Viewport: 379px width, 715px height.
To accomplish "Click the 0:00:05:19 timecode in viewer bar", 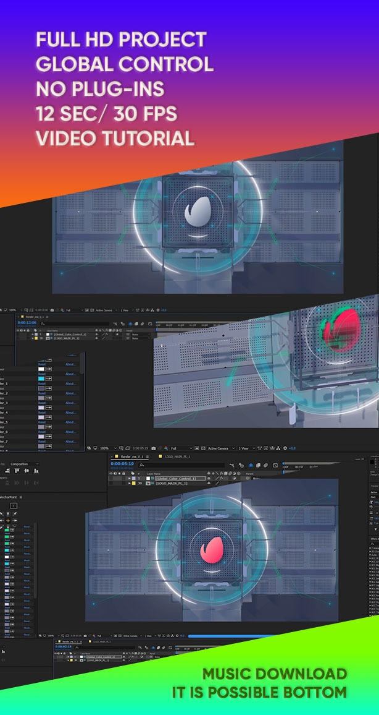I will (x=141, y=448).
